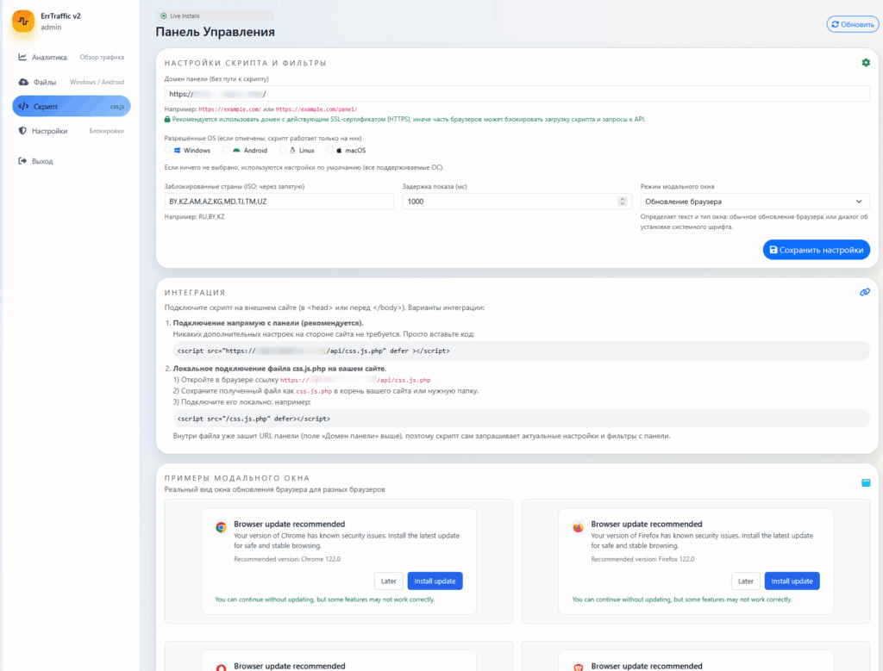Check the macOS checkbox
Image resolution: width=883 pixels, height=671 pixels.
point(328,150)
